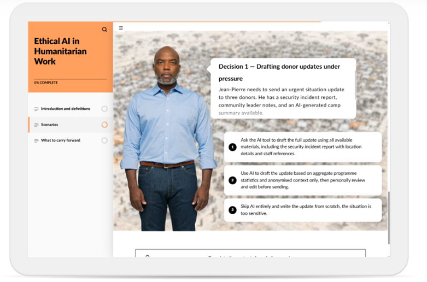
Task: Click the completion circle for Introduction and definitions
Action: 104,109
